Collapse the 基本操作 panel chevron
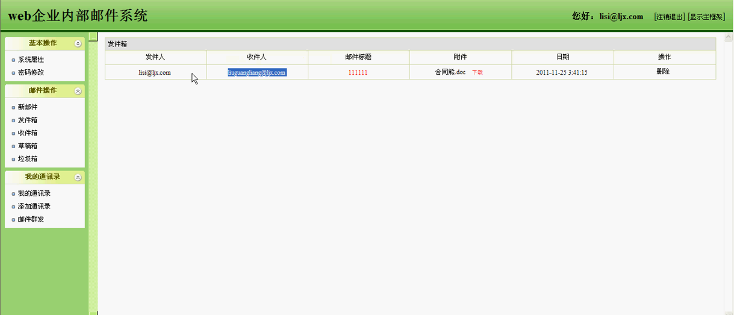Viewport: 734px width, 315px height. pos(78,43)
